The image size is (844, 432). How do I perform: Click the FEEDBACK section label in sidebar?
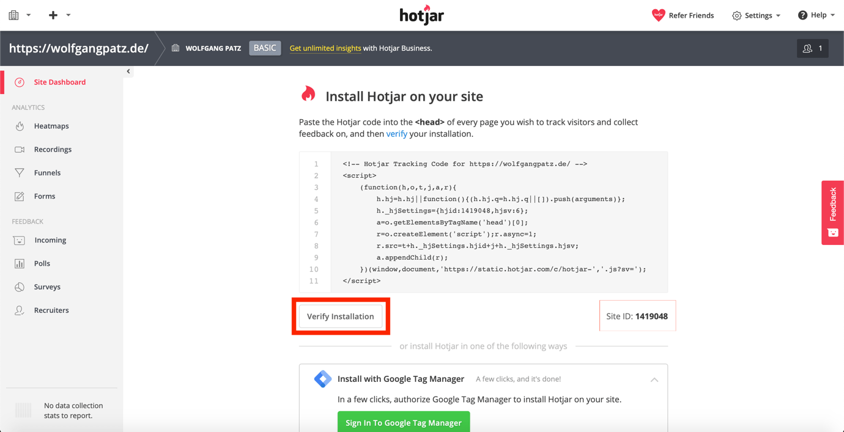tap(28, 222)
